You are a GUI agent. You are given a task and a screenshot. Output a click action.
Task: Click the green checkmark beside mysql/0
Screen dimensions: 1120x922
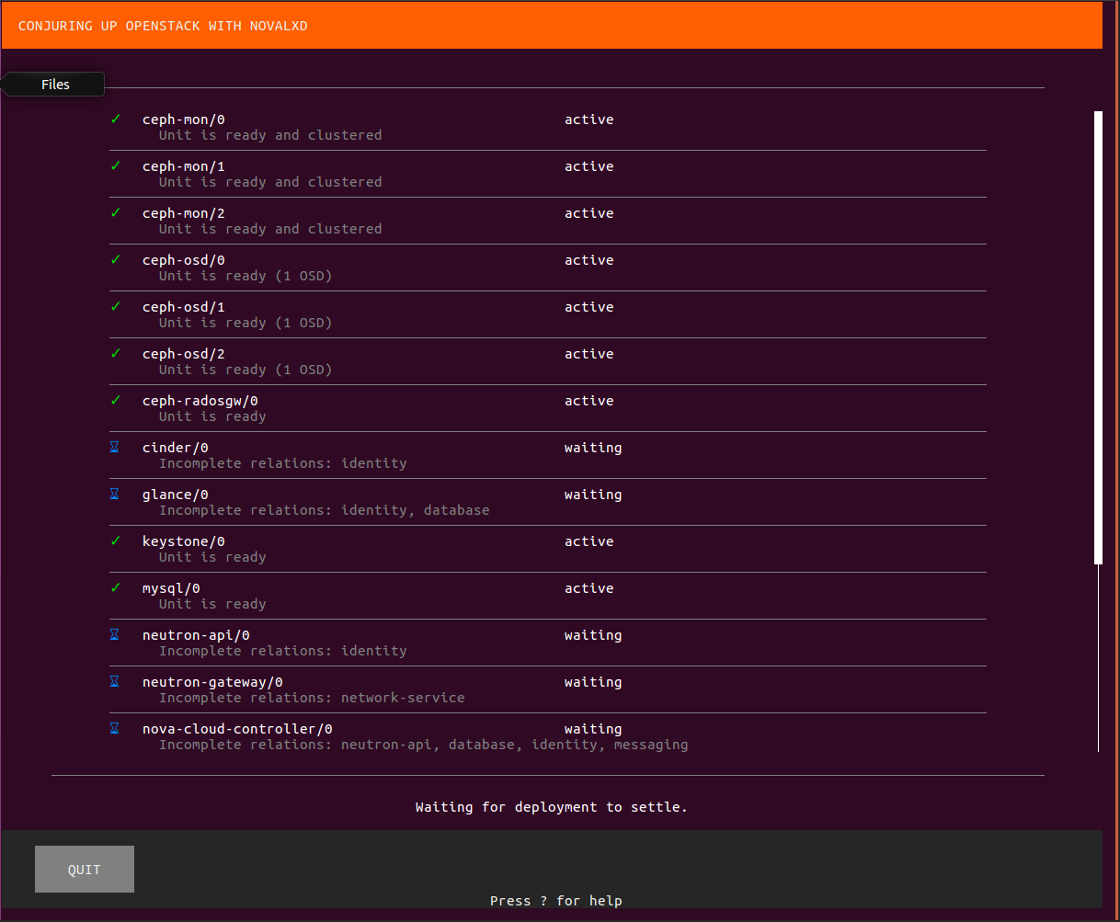tap(115, 587)
